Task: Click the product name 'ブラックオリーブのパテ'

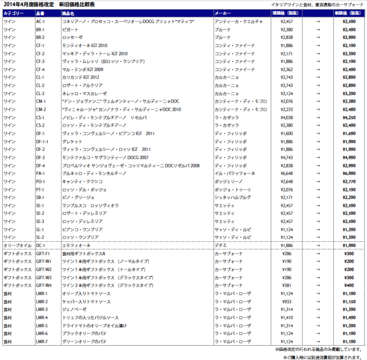Action: point(84,334)
